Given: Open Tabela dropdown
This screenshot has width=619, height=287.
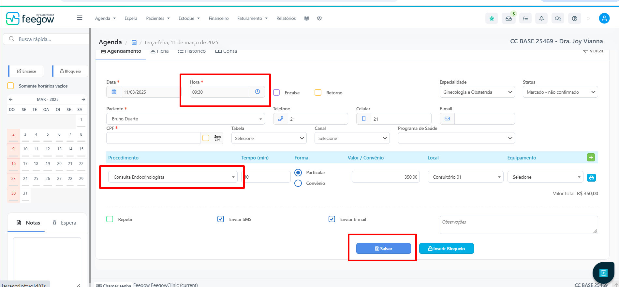Looking at the screenshot, I should [269, 138].
